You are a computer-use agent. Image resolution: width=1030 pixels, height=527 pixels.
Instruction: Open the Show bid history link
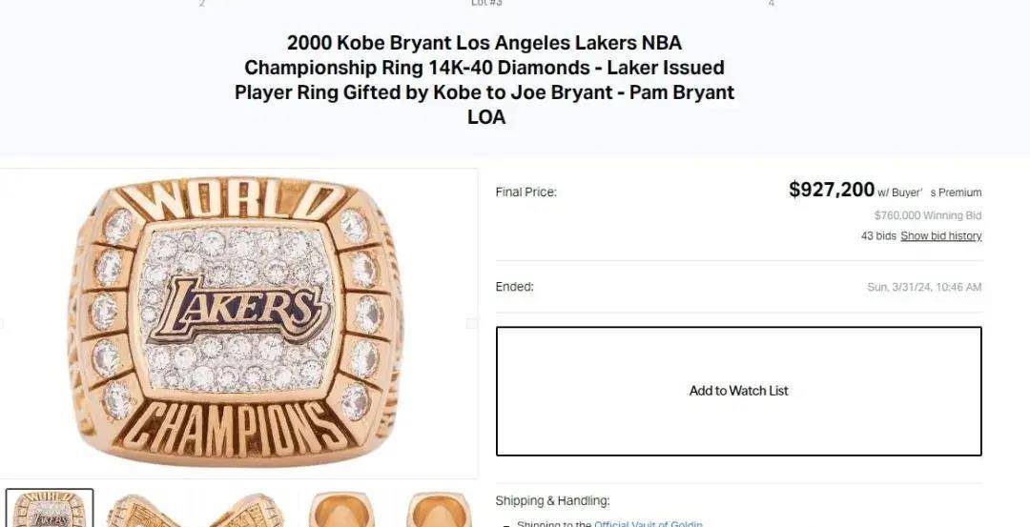pyautogui.click(x=940, y=235)
